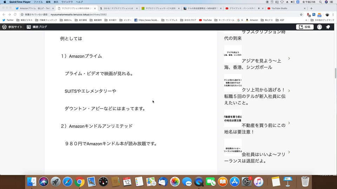Open iTunes from the Dock
This screenshot has height=189, width=337.
click(x=259, y=182)
